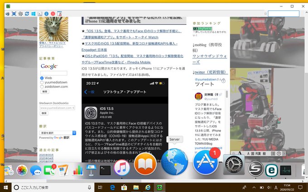This screenshot has width=308, height=192.
Task: Refresh the remote screen
Action: click(27, 14)
